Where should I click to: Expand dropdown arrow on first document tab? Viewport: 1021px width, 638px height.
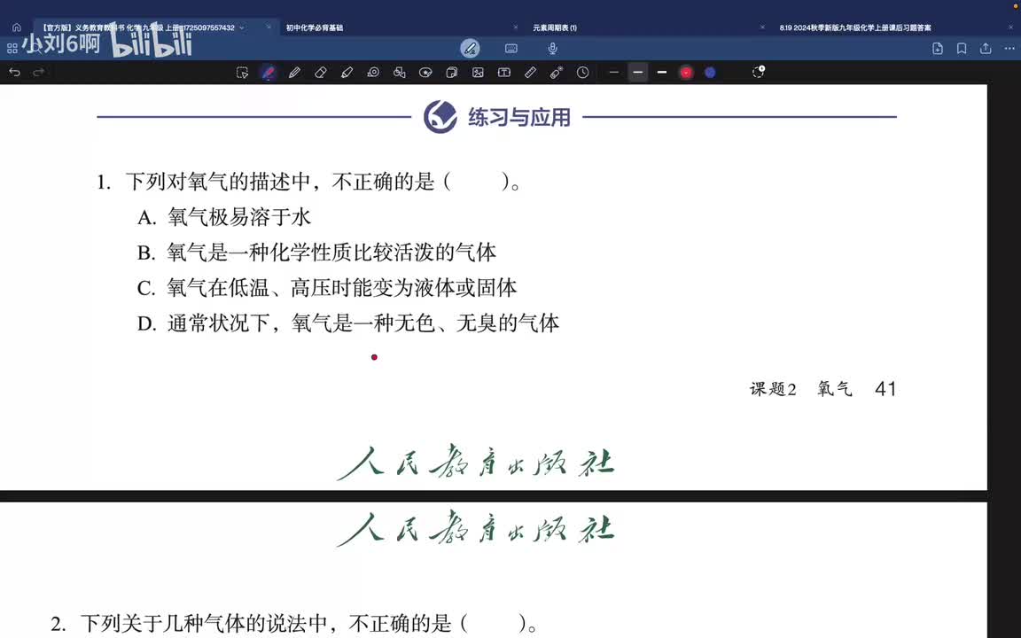pos(242,28)
